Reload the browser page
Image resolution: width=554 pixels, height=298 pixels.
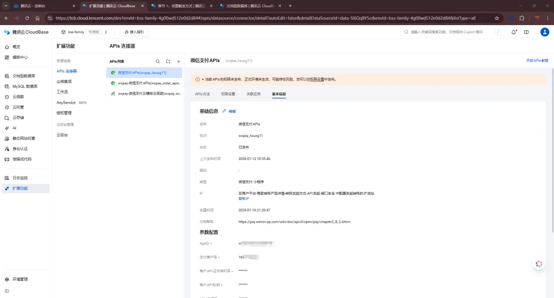[x=27, y=18]
